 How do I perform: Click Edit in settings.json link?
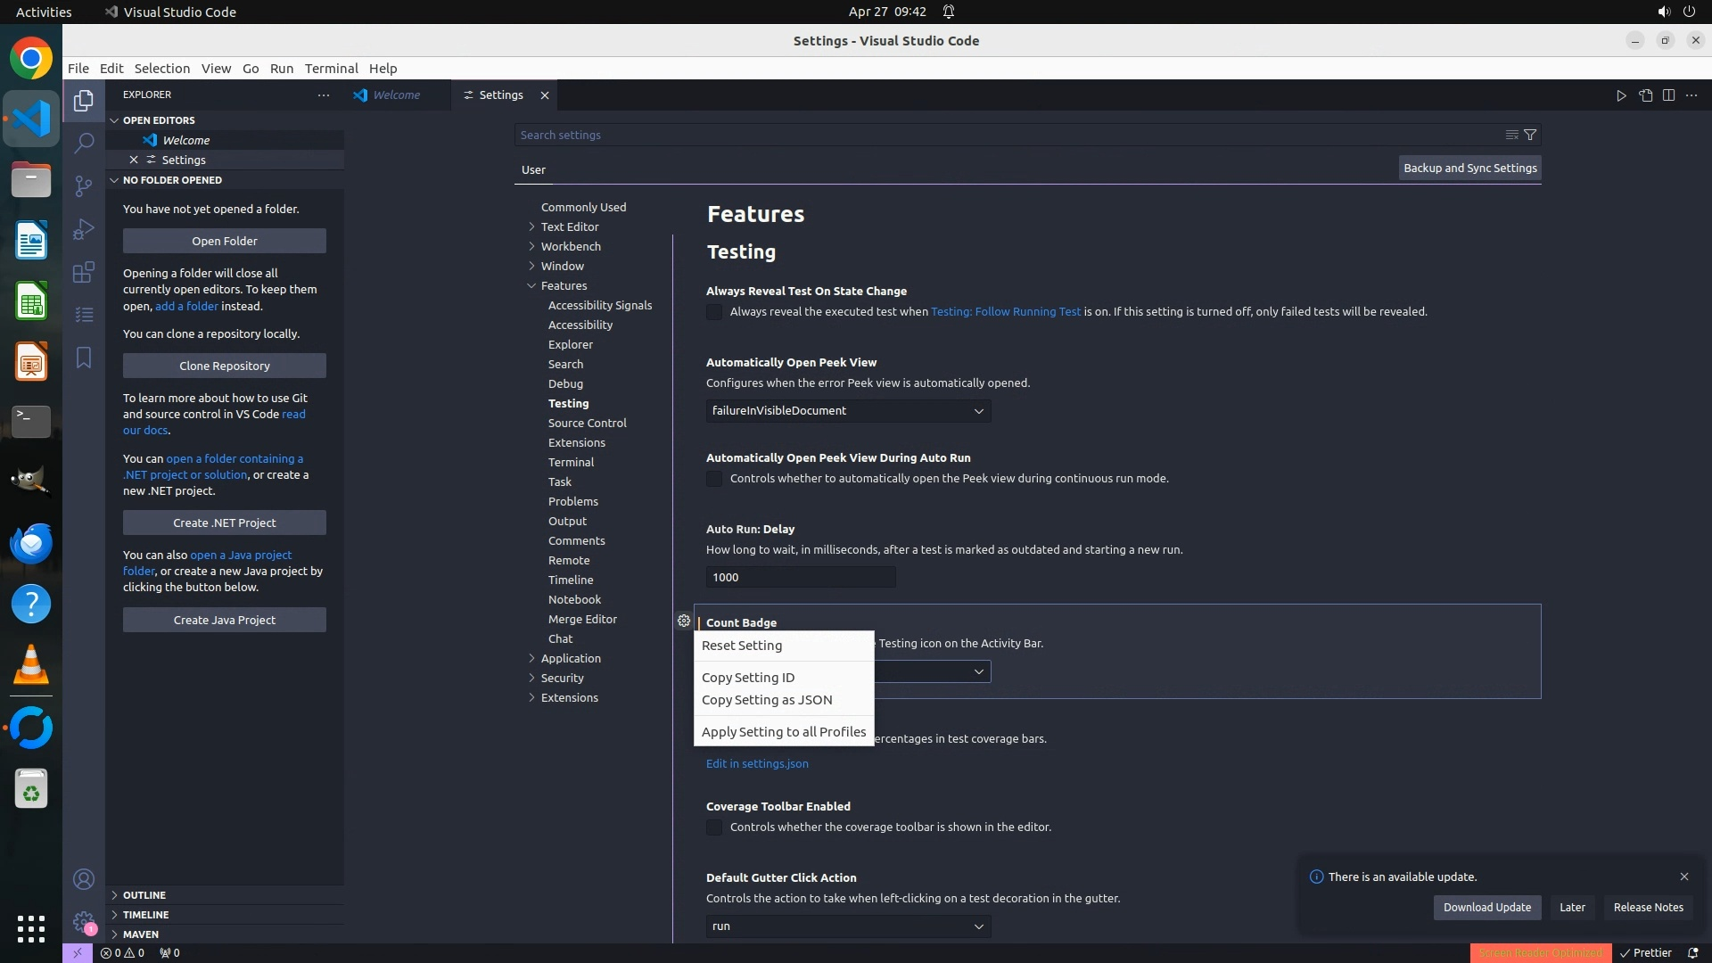[757, 763]
